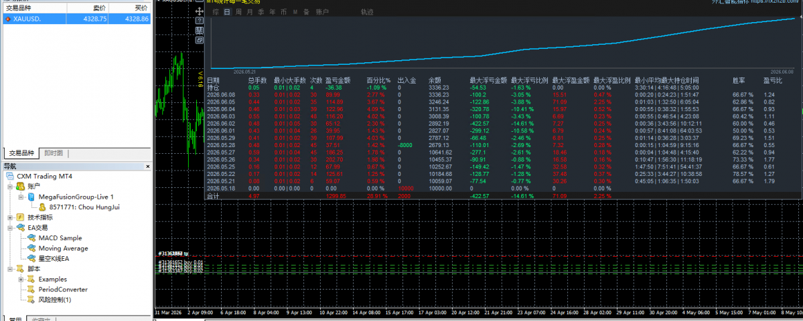803x321 pixels.
Task: Open the 账户 tab in statistics panel
Action: (322, 12)
